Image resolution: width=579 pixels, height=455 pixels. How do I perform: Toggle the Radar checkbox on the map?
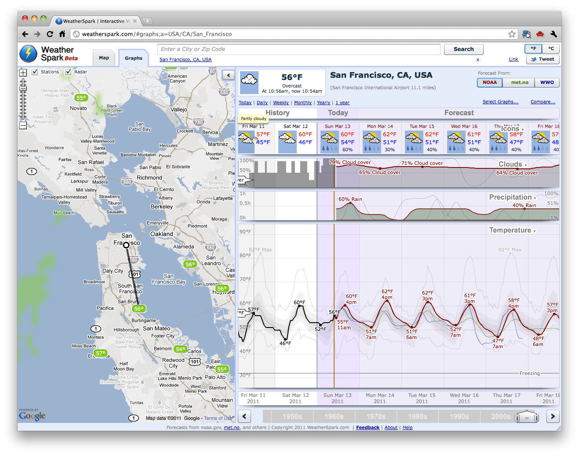tap(69, 71)
